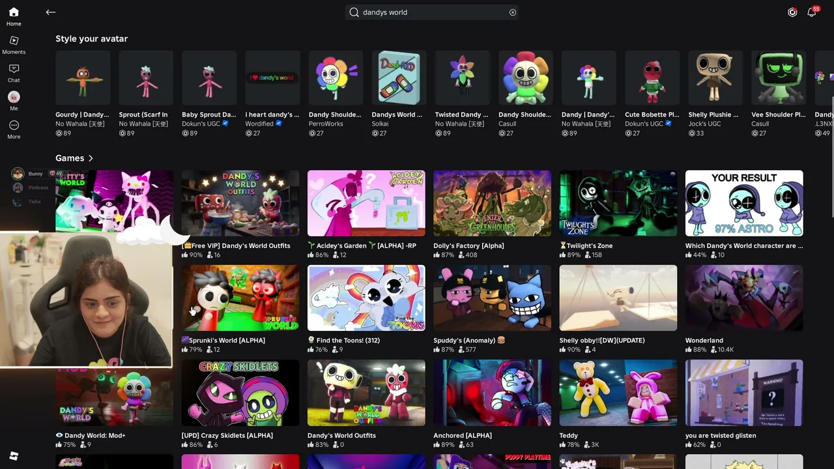Open the Shelly obby!![DW](UPDATE) game

click(618, 298)
